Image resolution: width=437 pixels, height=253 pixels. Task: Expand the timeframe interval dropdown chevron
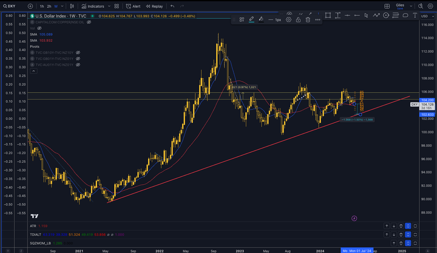tap(63, 7)
